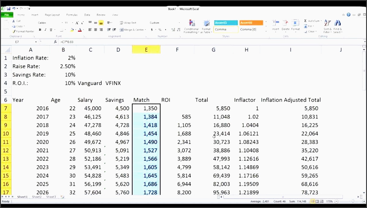Cut the selected cells
This screenshot has width=367, height=208.
point(17,21)
